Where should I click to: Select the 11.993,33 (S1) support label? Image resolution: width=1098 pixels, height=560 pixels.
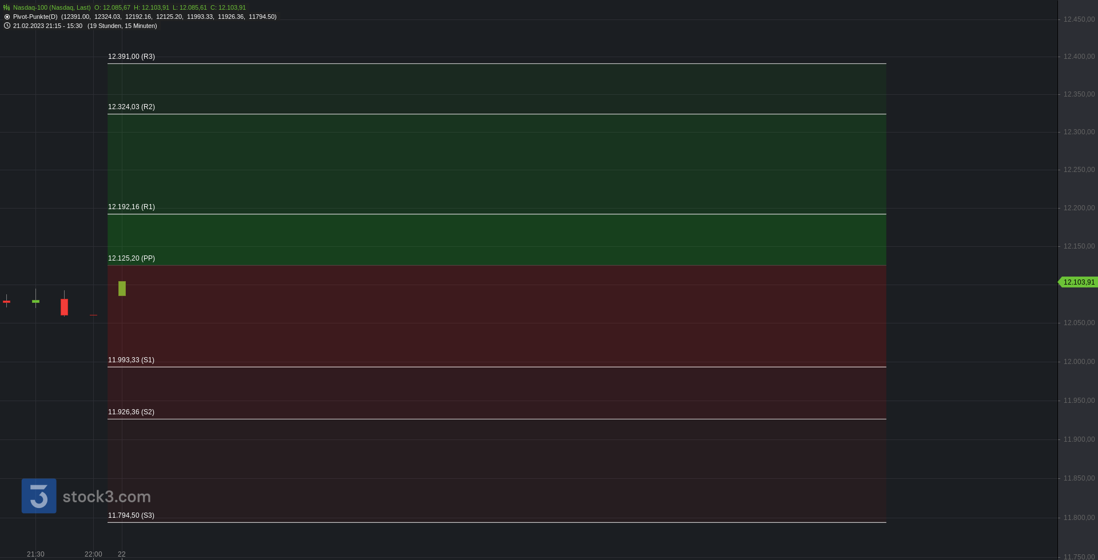(x=131, y=360)
